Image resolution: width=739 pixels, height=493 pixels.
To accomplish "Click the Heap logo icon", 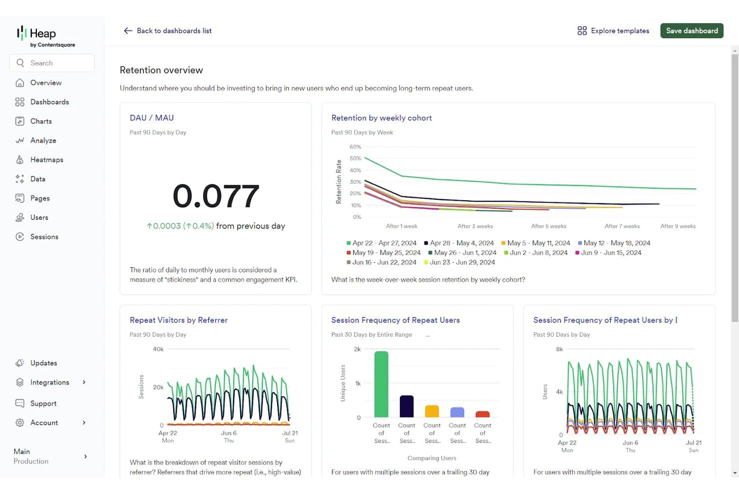I will point(21,33).
